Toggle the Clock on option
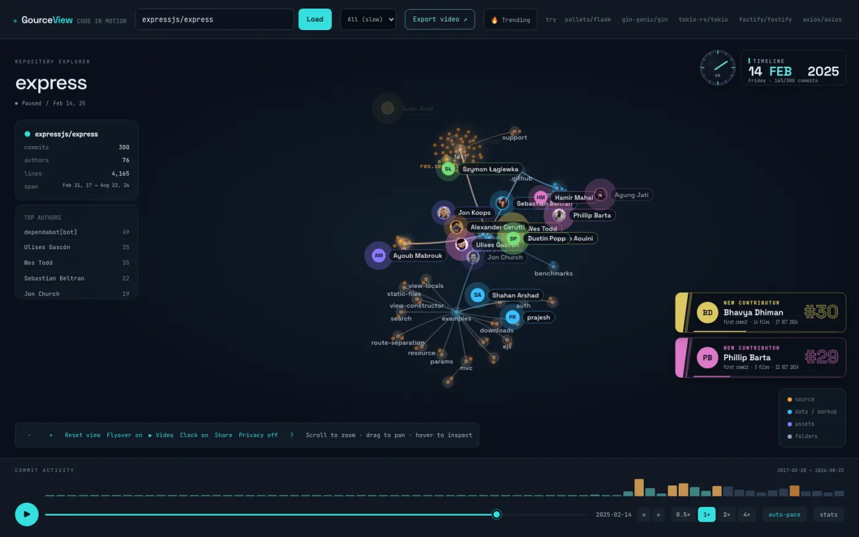This screenshot has width=859, height=537. point(194,435)
